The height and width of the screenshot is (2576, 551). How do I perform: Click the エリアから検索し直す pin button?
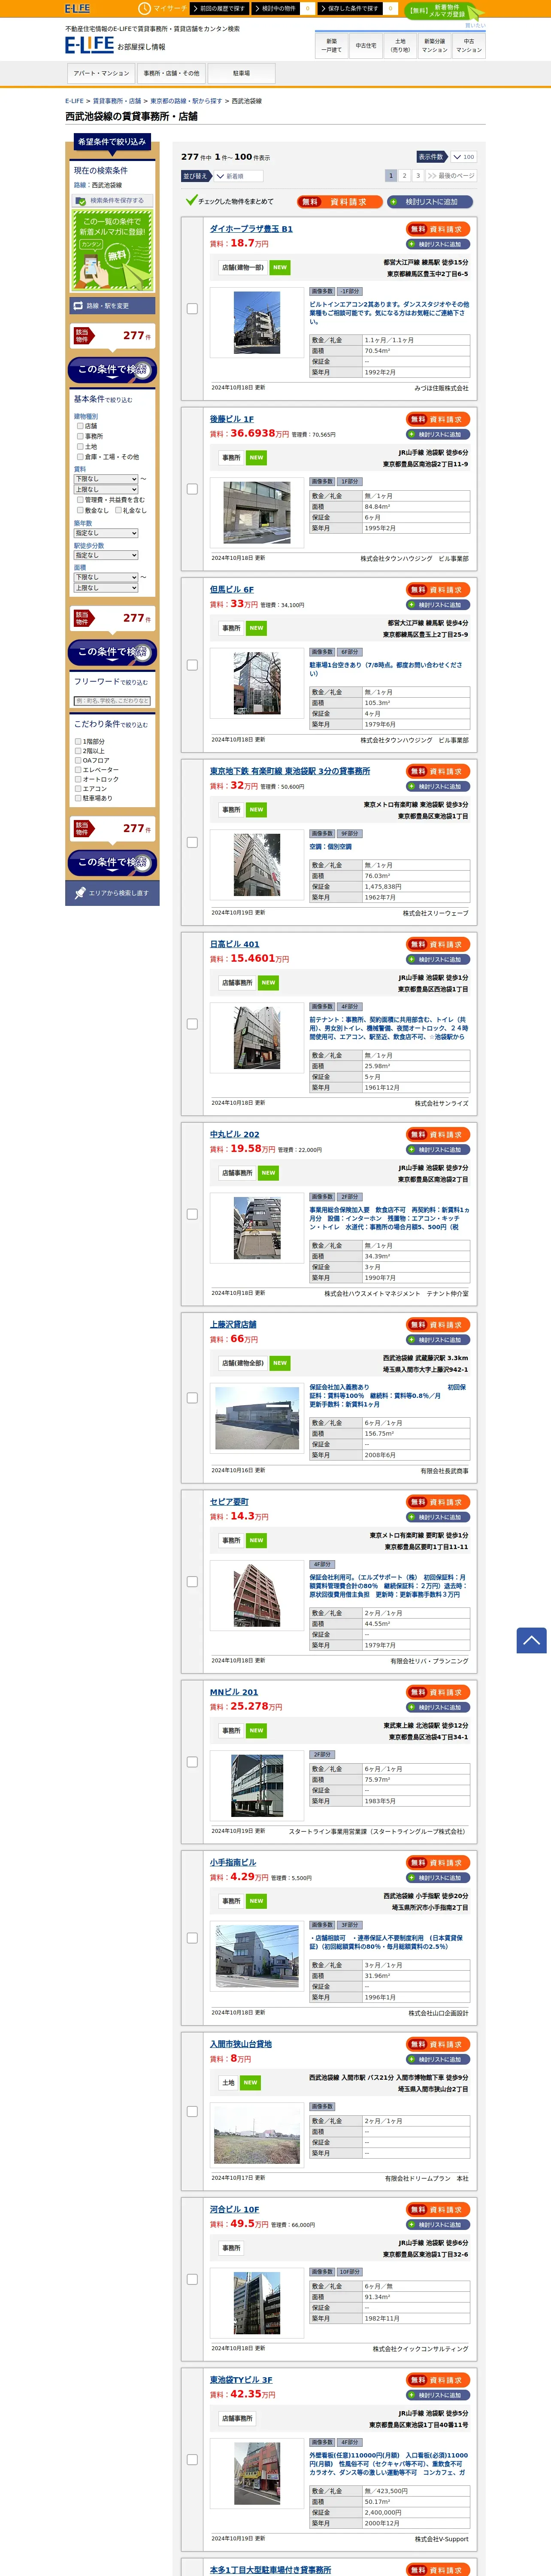pyautogui.click(x=112, y=893)
